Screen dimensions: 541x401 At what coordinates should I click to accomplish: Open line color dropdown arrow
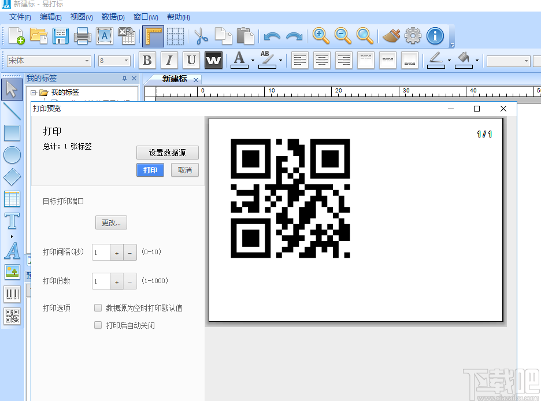(x=449, y=61)
